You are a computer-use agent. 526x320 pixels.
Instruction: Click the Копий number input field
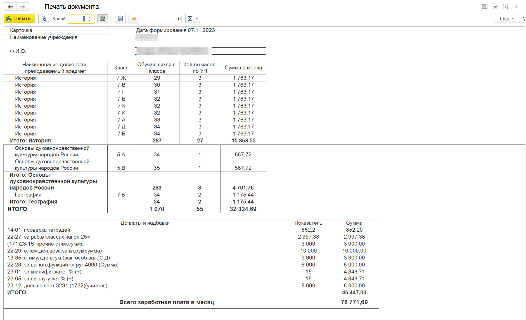(x=77, y=19)
